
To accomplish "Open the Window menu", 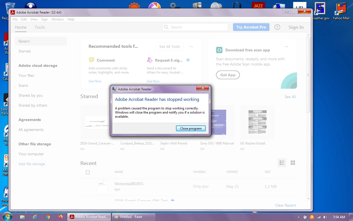I will [58, 19].
